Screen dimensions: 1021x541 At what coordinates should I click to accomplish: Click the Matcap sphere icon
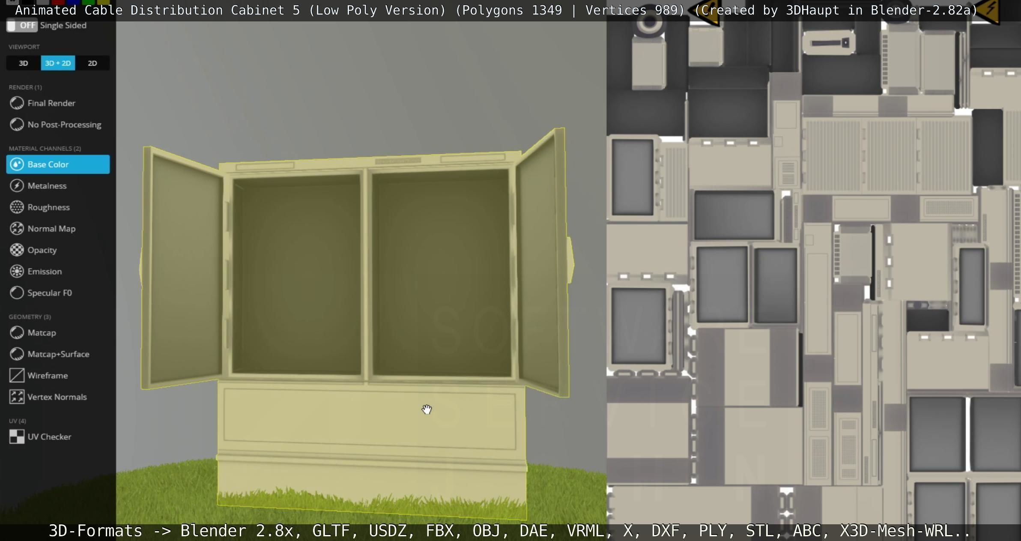(x=17, y=333)
